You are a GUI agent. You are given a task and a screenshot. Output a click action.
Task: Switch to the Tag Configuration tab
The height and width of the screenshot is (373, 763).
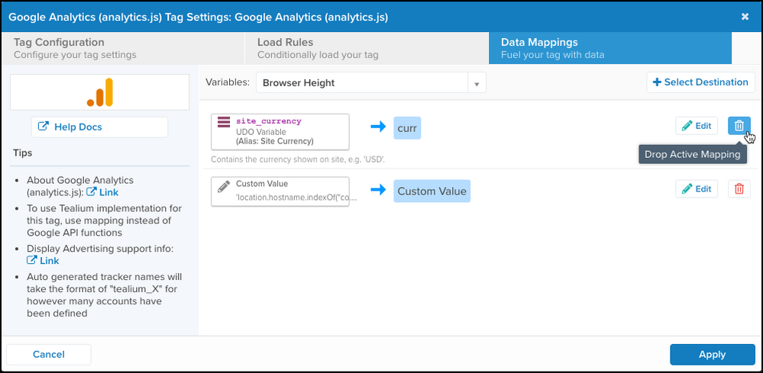[x=122, y=48]
